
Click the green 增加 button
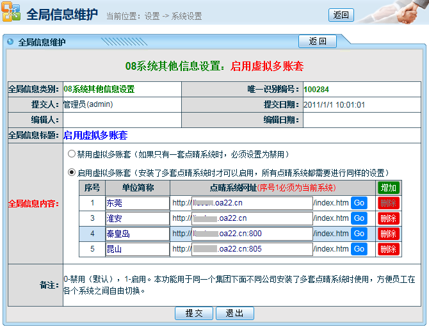389,188
